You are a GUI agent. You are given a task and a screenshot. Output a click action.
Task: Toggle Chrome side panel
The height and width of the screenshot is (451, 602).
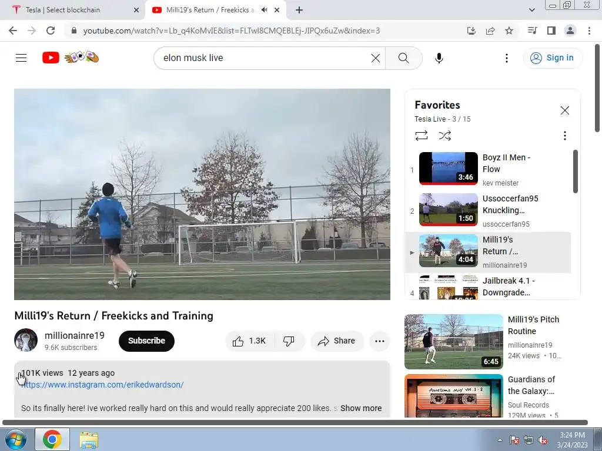click(551, 31)
